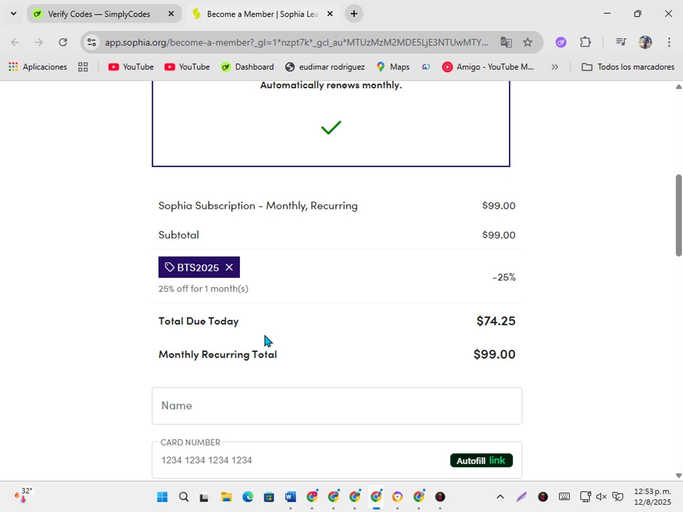The width and height of the screenshot is (683, 512).
Task: Open Word from the taskbar
Action: (x=291, y=497)
